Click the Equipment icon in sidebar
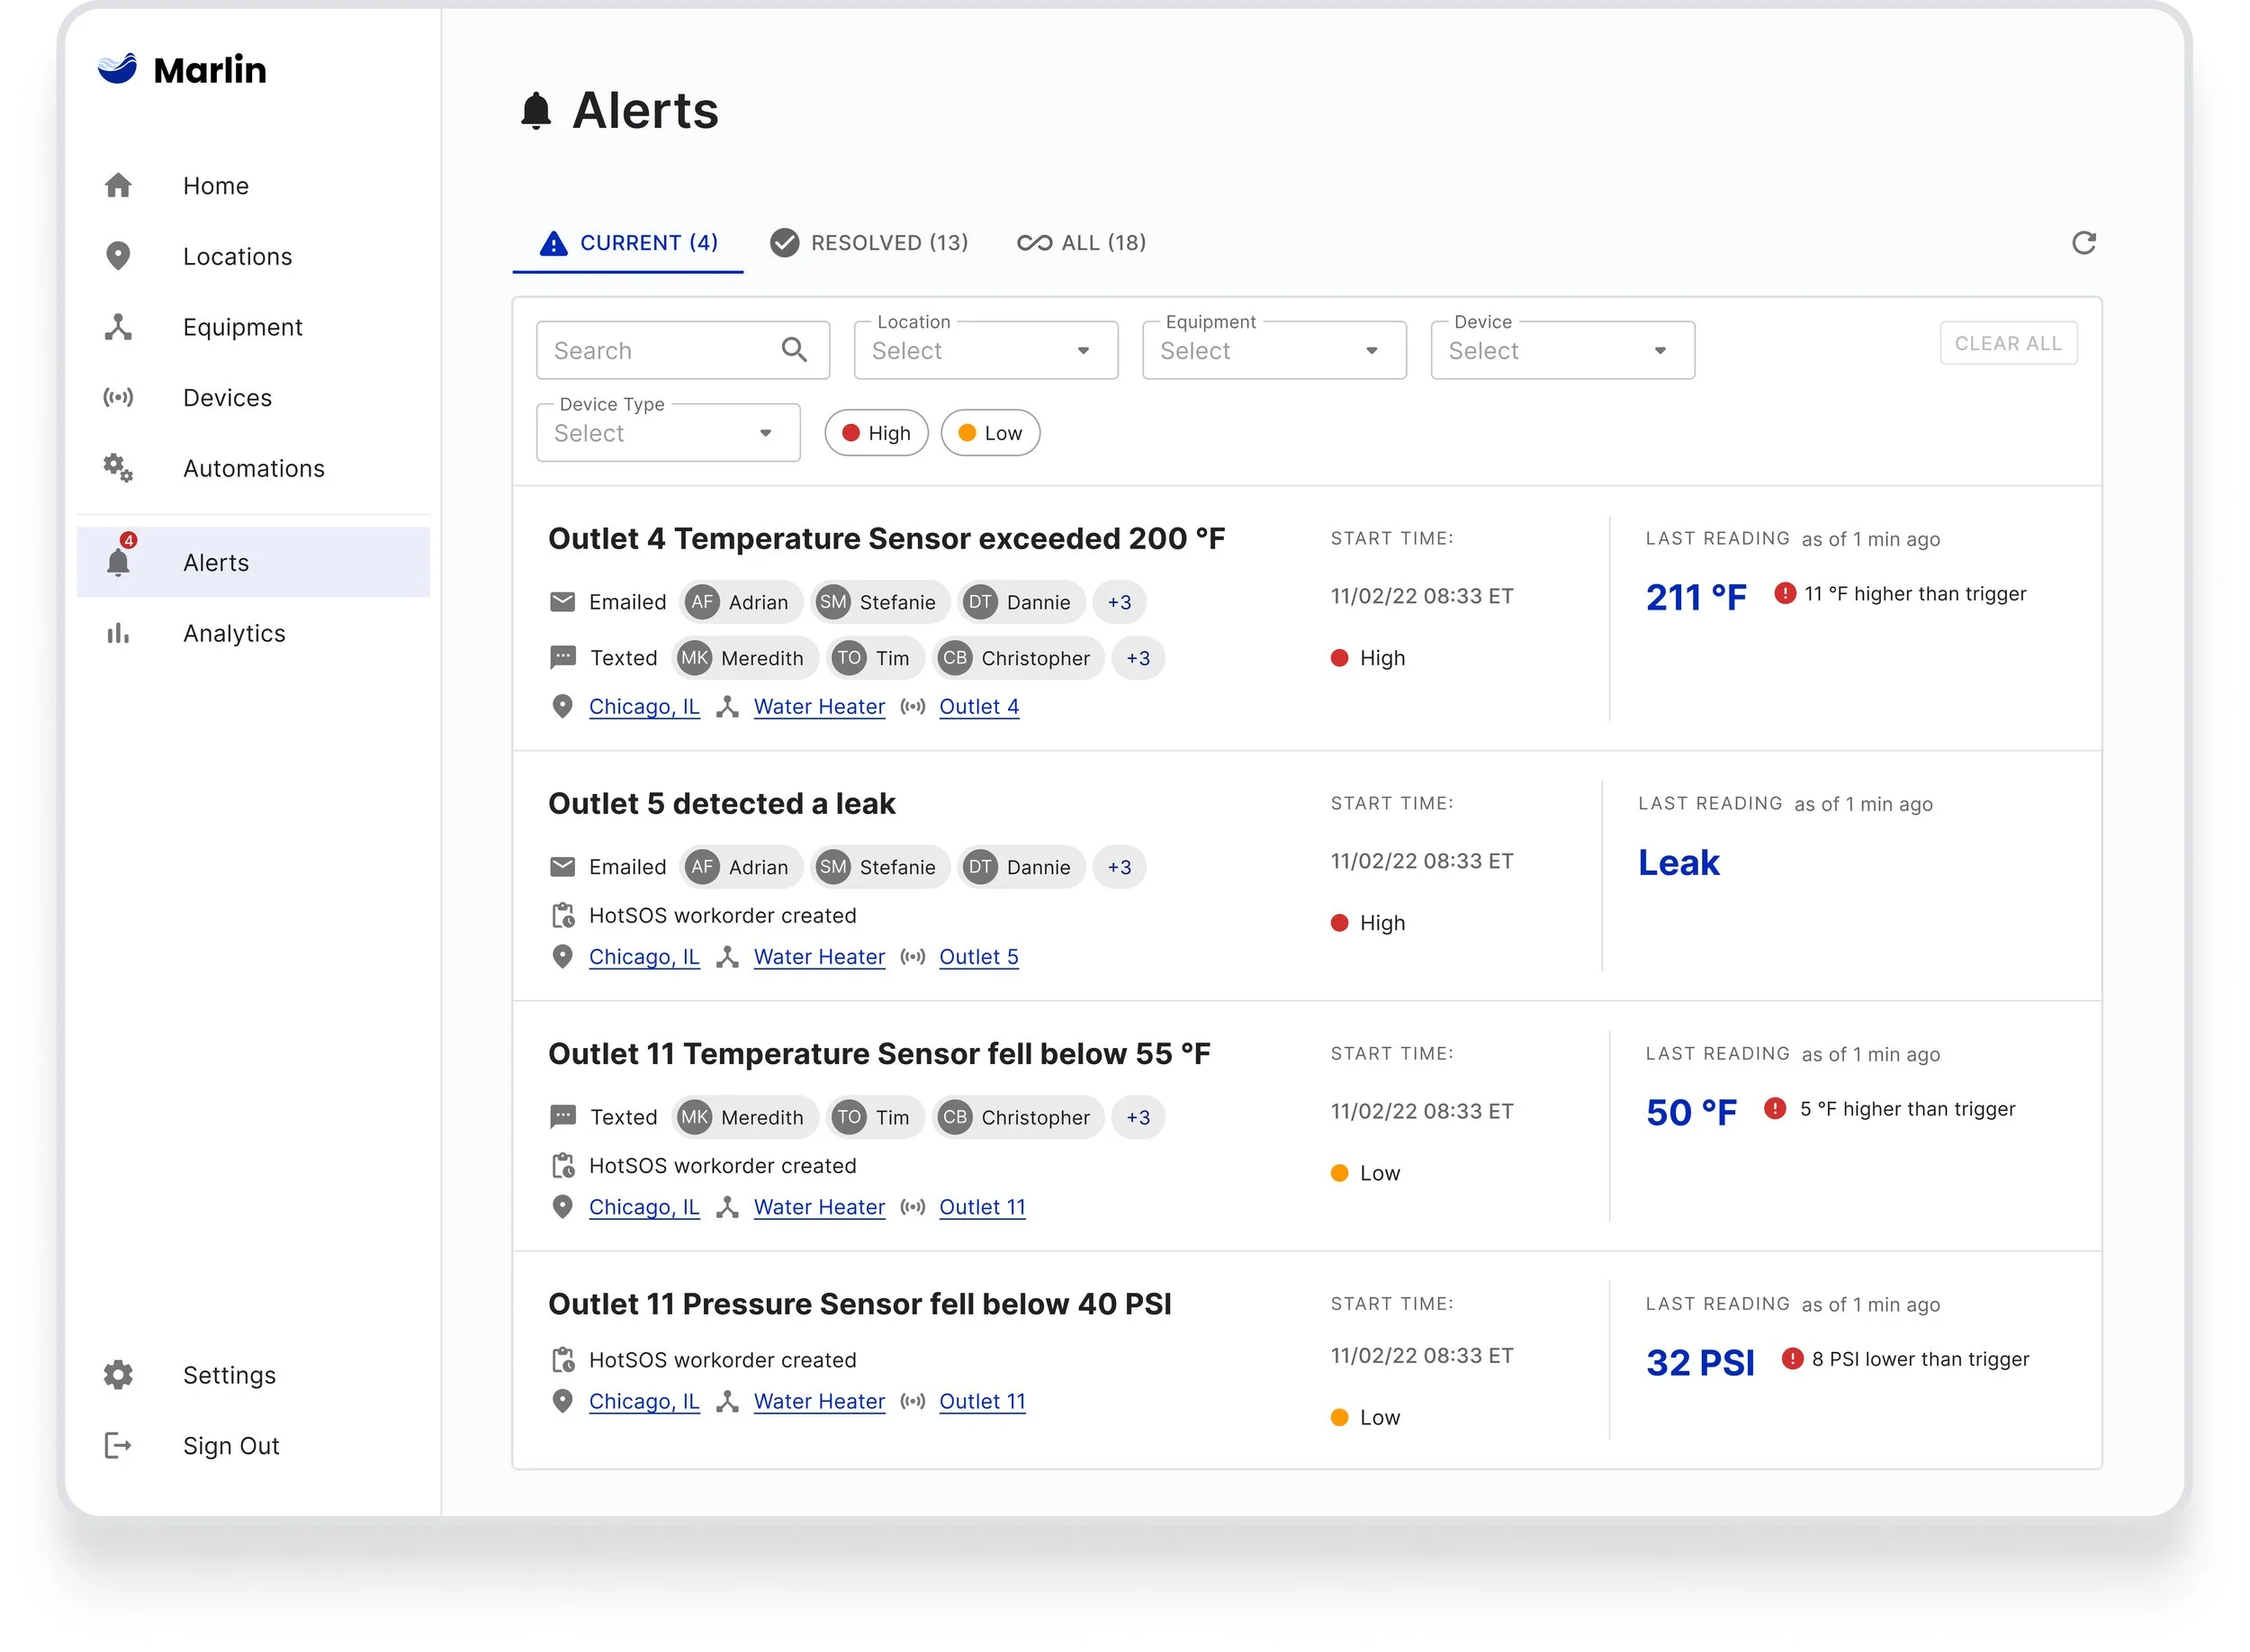Viewport: 2250px width, 1652px height. [118, 327]
